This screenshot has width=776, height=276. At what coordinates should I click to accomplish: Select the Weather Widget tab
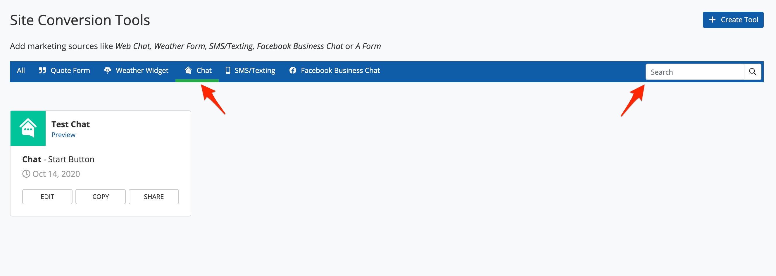click(x=142, y=70)
